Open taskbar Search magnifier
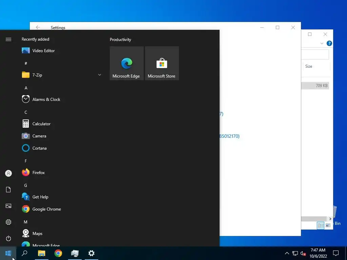 click(24, 253)
